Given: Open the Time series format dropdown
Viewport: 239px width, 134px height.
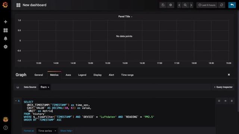Looking at the screenshot, I should (x=47, y=131).
